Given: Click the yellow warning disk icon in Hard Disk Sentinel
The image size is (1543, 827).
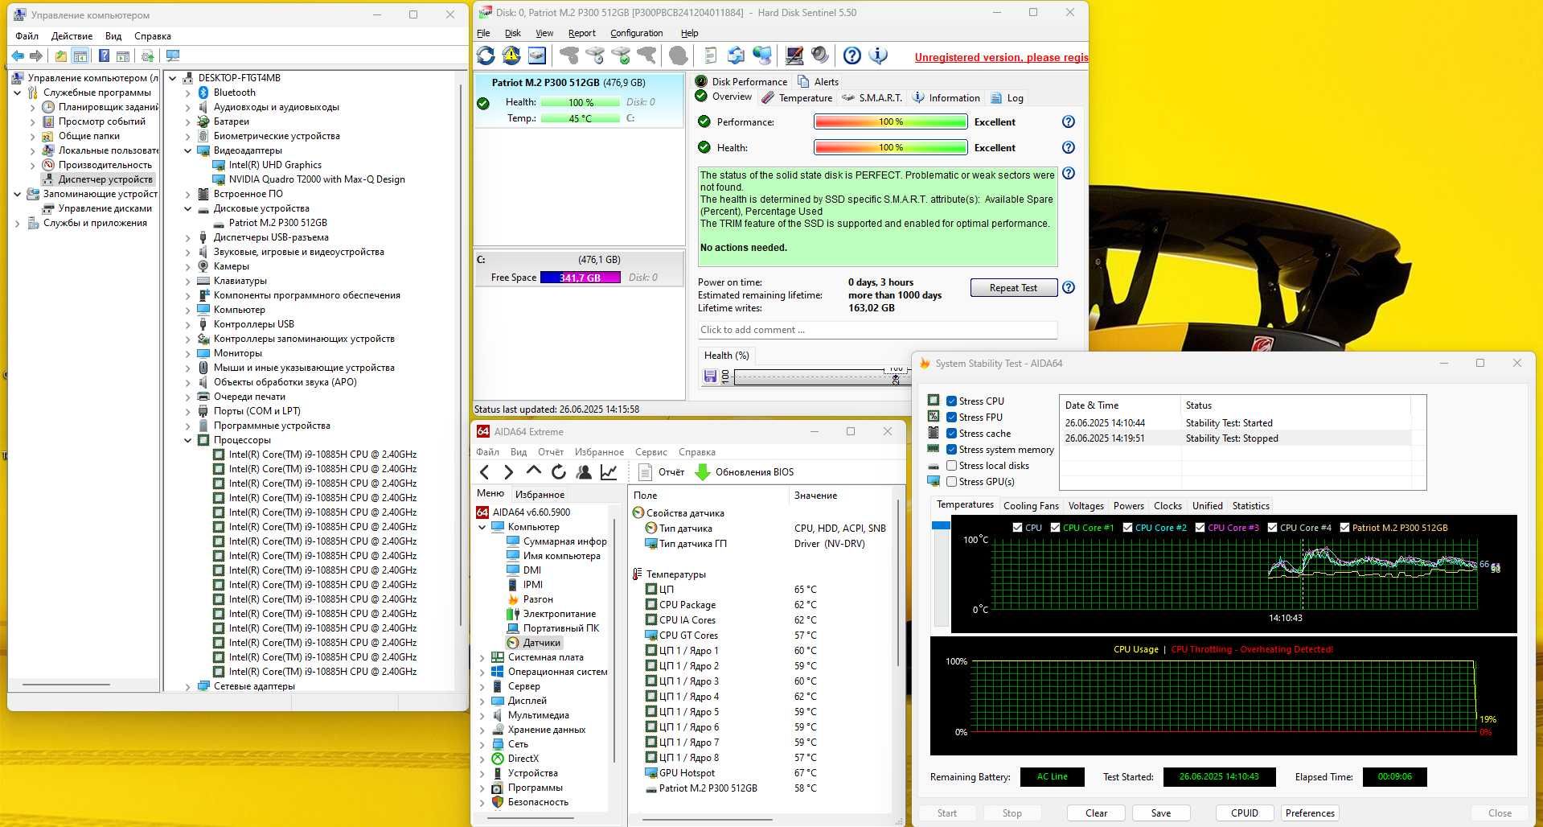Looking at the screenshot, I should pos(511,56).
